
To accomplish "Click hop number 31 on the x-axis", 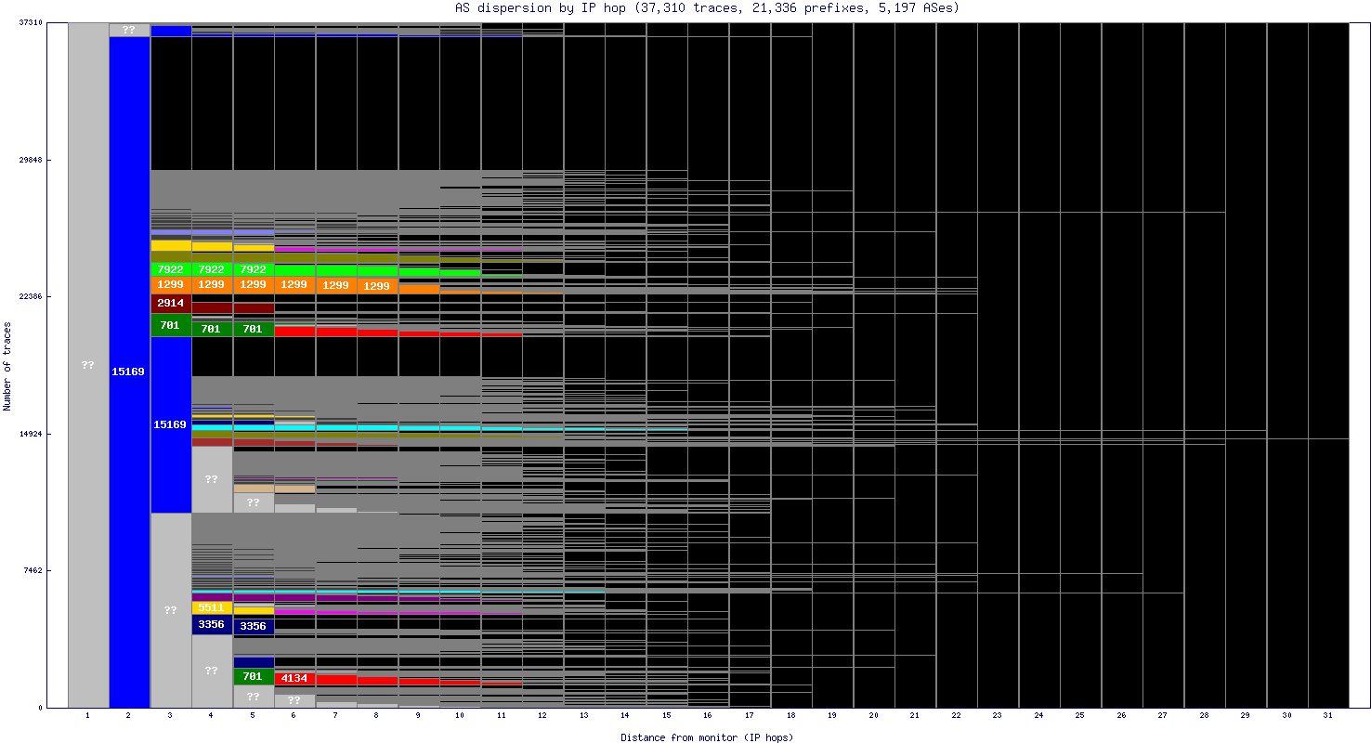I will [x=1328, y=715].
